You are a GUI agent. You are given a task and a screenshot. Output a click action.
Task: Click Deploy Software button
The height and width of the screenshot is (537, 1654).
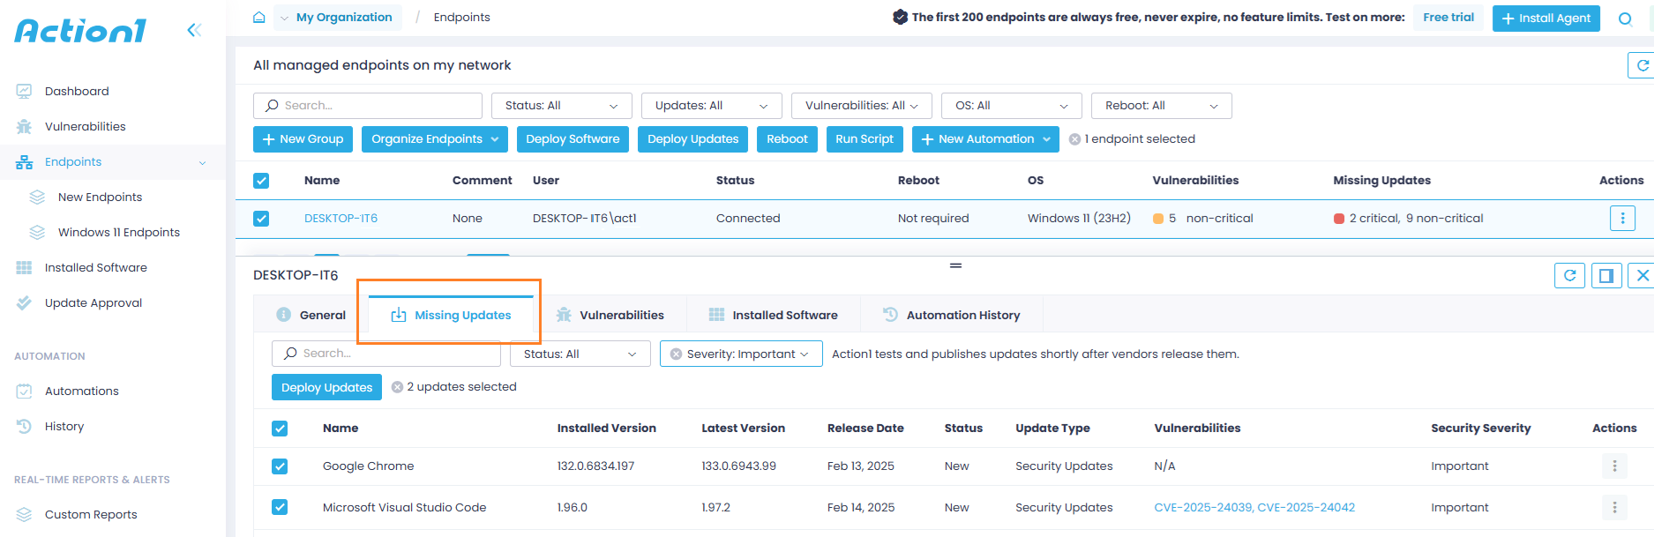[573, 139]
